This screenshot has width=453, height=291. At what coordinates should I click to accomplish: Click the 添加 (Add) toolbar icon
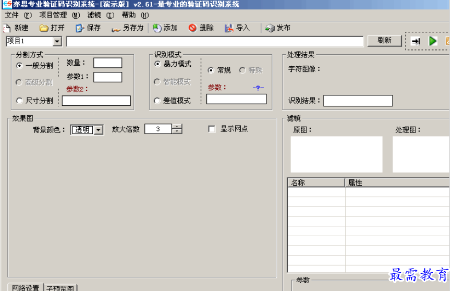pos(157,28)
